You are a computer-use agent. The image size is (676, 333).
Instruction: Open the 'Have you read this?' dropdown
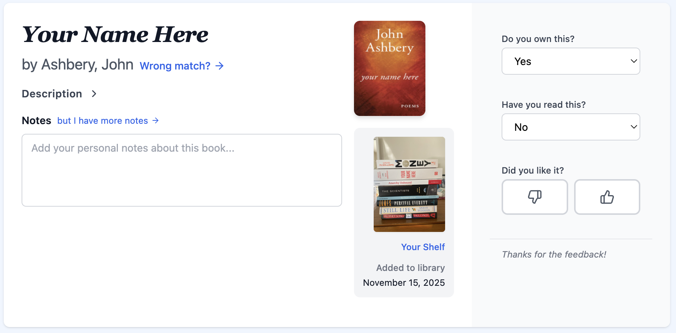(x=570, y=127)
